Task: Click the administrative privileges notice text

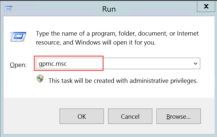Action: pos(123,80)
